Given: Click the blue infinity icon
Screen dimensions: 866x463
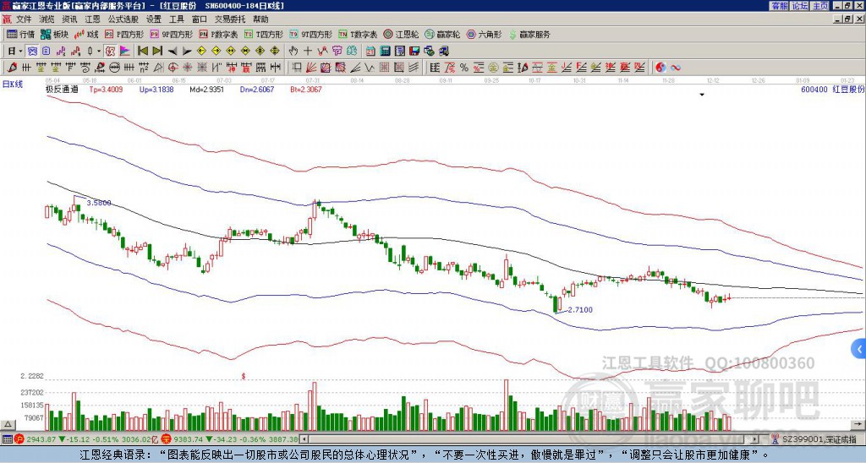Looking at the screenshot, I should tap(675, 68).
